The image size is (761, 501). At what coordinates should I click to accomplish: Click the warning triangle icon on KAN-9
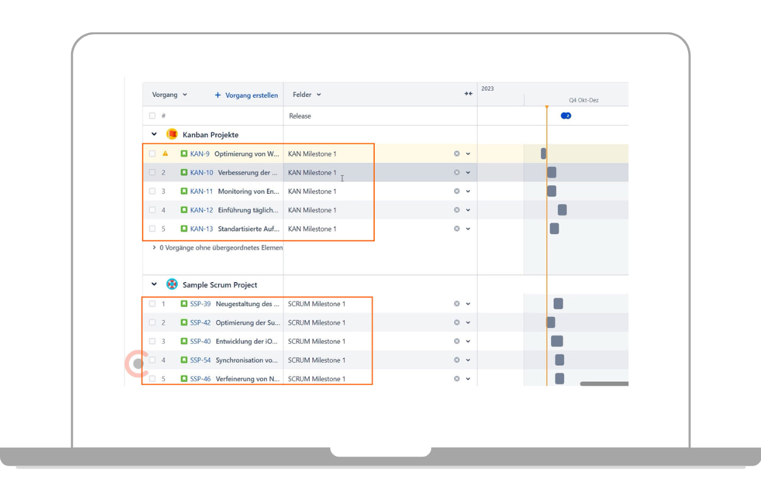click(x=166, y=153)
